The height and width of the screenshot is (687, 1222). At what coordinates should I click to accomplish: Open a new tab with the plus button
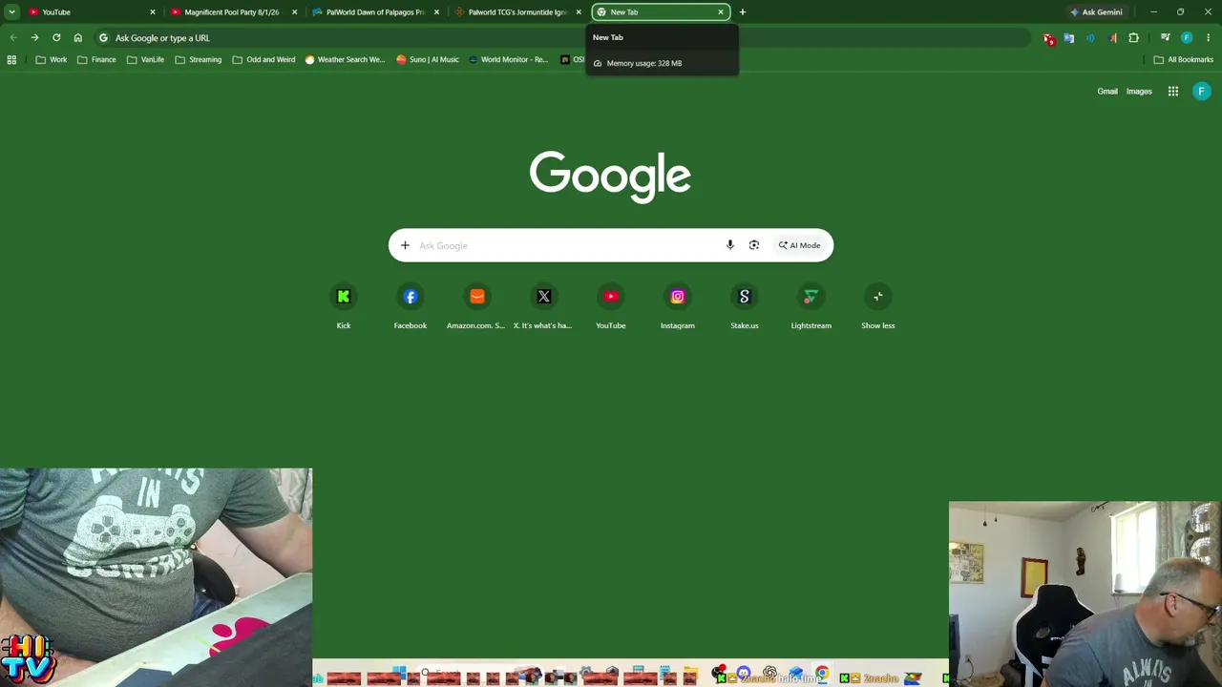743,12
